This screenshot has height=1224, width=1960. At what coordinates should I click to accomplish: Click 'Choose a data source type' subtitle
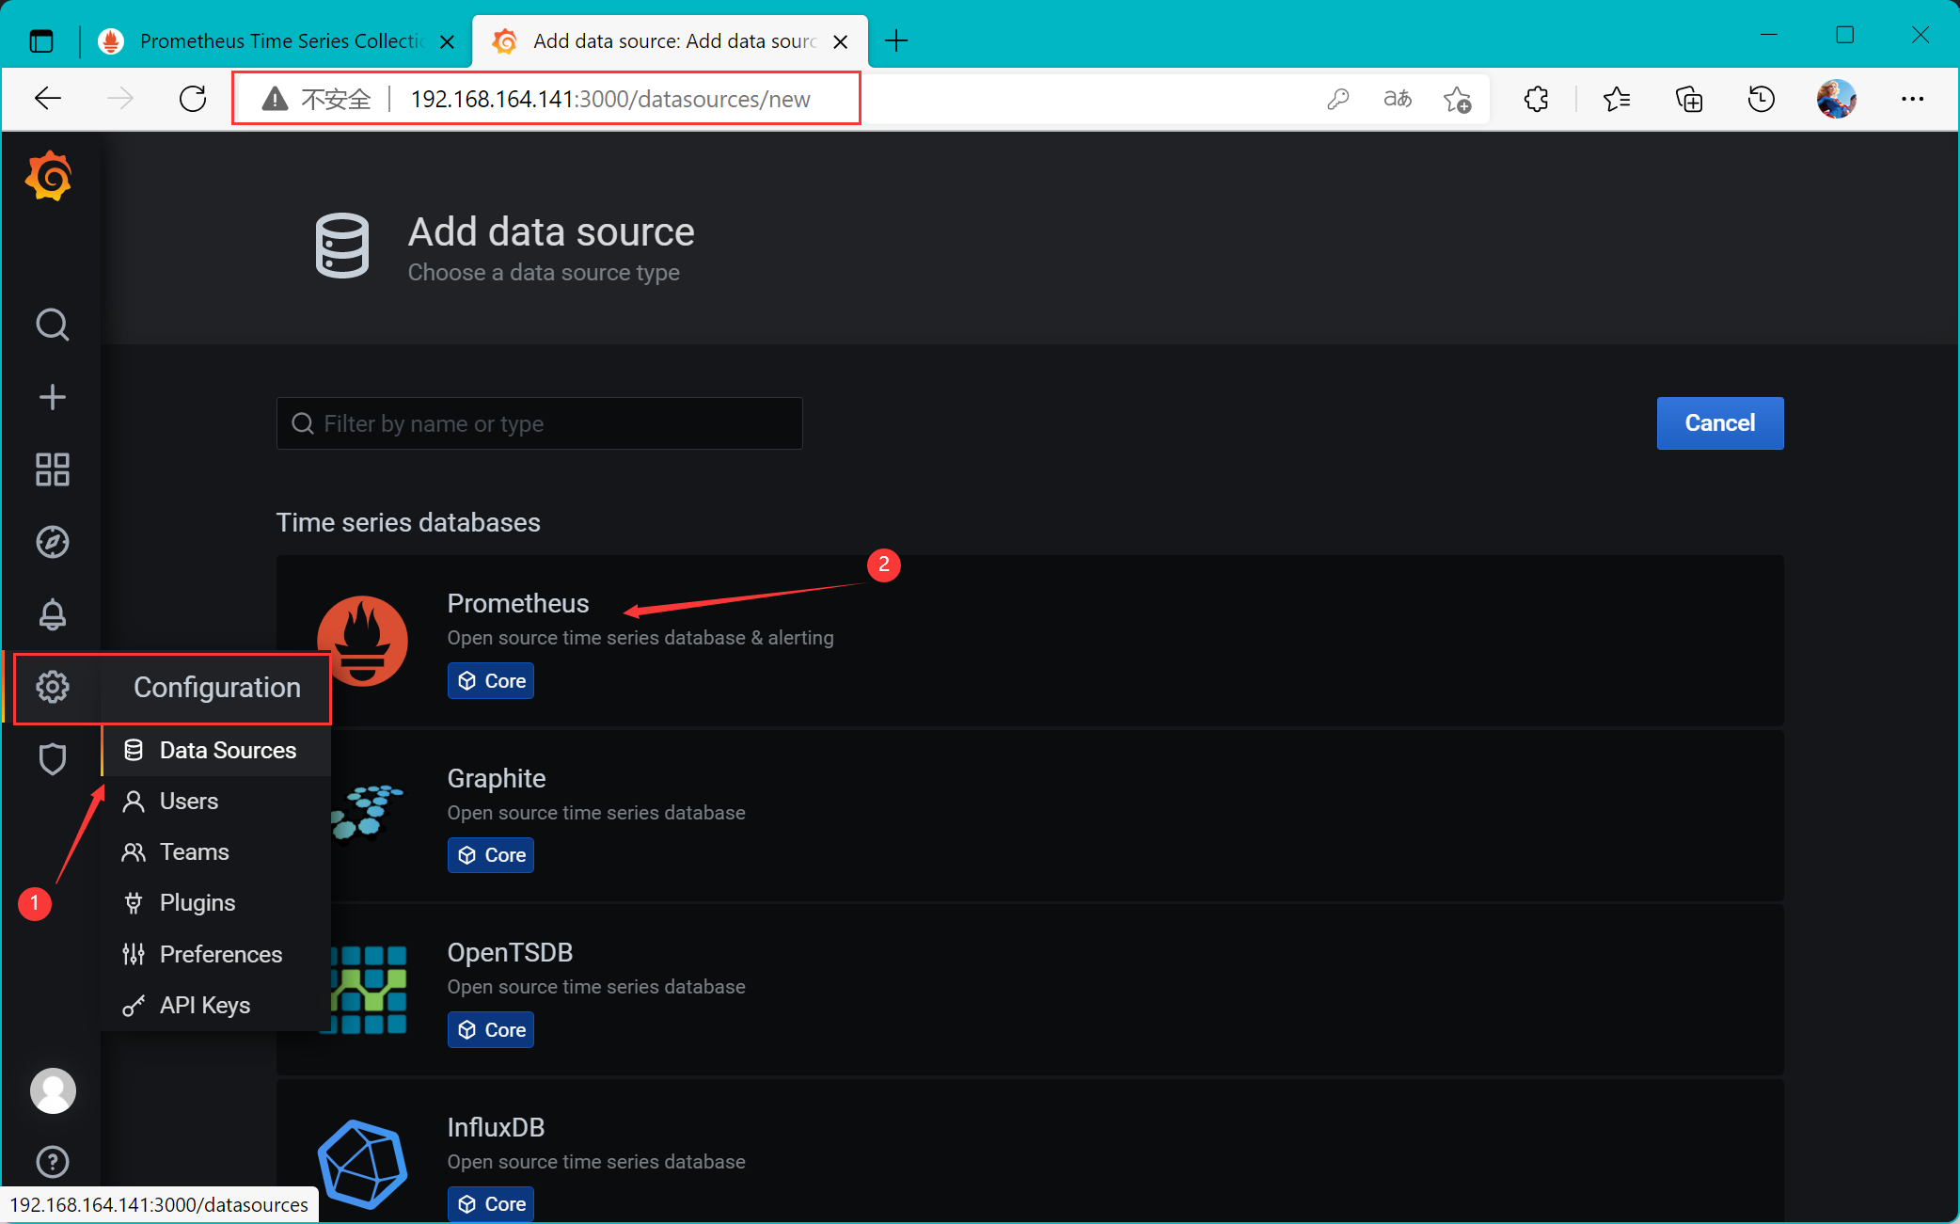click(x=544, y=273)
